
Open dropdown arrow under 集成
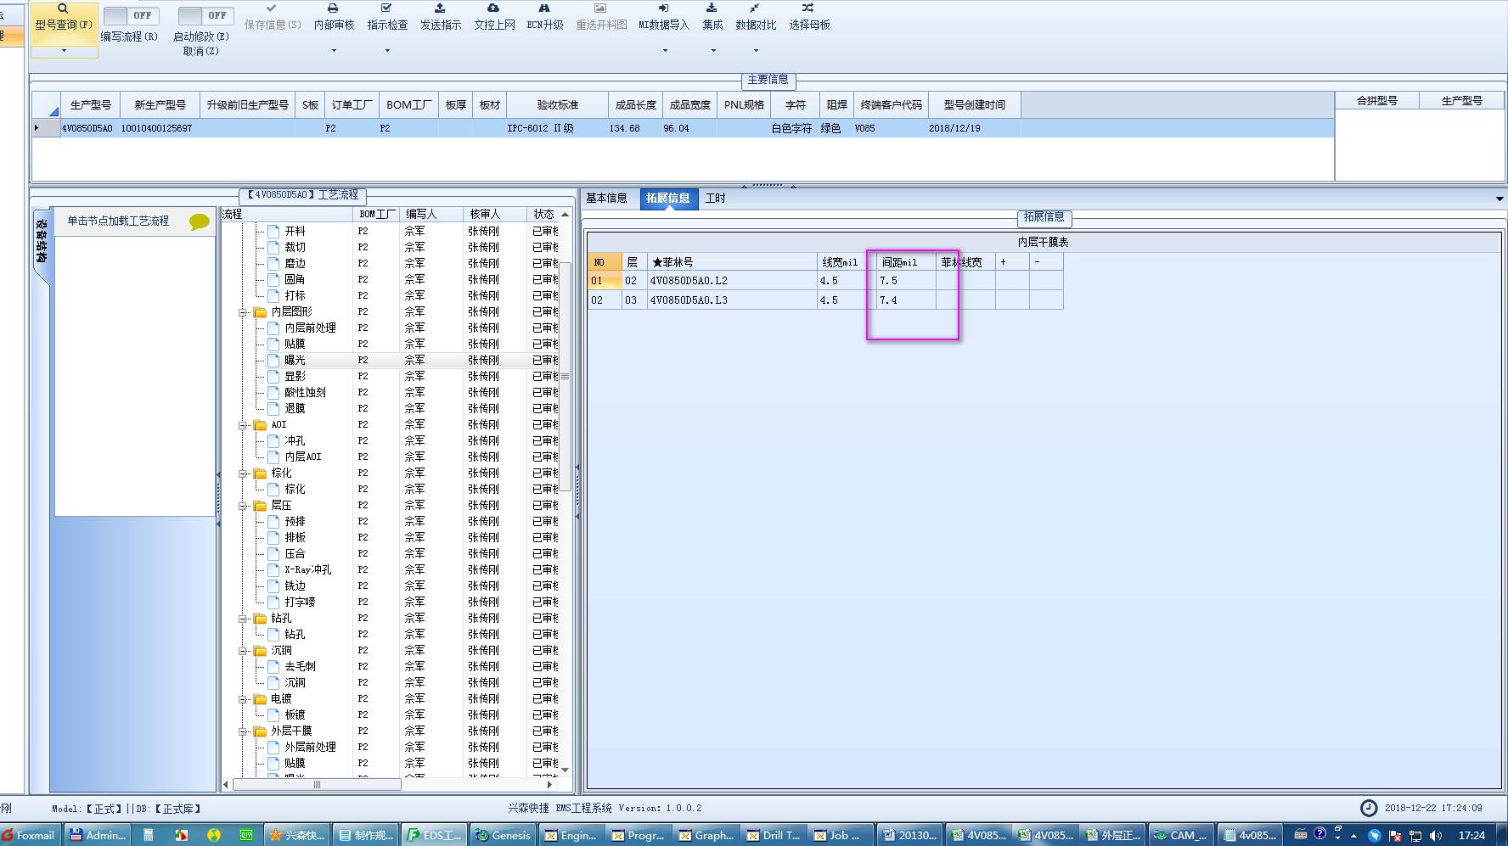(713, 51)
